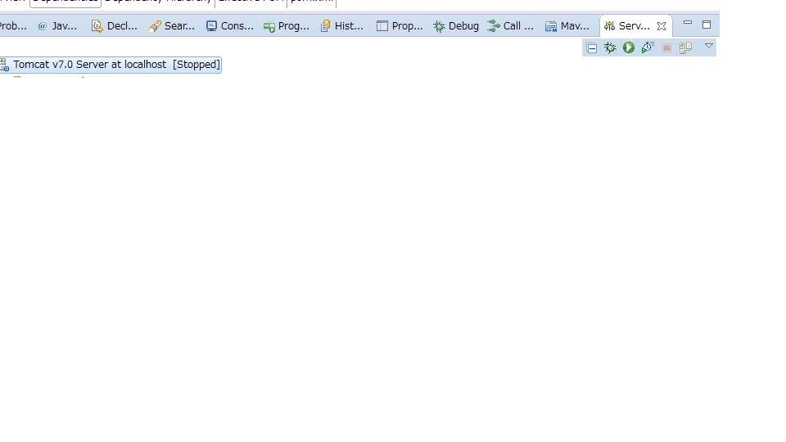This screenshot has width=786, height=442.
Task: Click the disabled red stop server button
Action: [666, 48]
